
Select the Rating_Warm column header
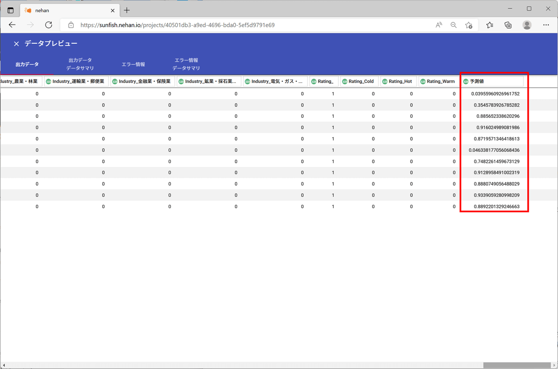[x=438, y=81]
